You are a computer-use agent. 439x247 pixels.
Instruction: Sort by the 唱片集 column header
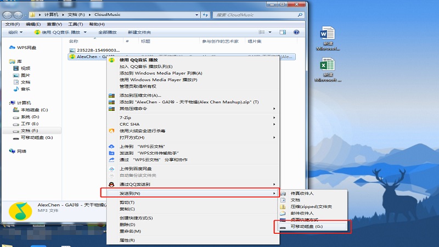coord(255,41)
